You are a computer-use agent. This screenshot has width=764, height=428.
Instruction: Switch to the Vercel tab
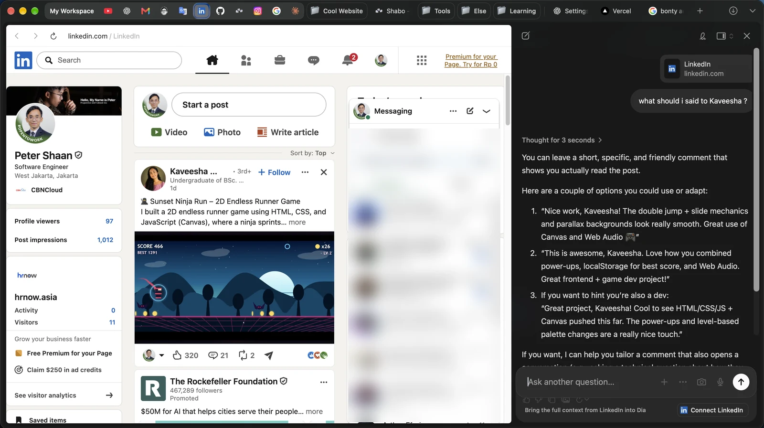coord(616,11)
